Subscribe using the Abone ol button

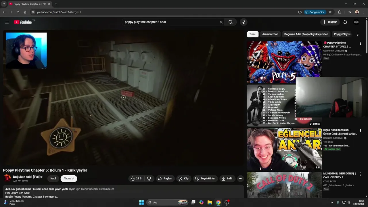(69, 179)
